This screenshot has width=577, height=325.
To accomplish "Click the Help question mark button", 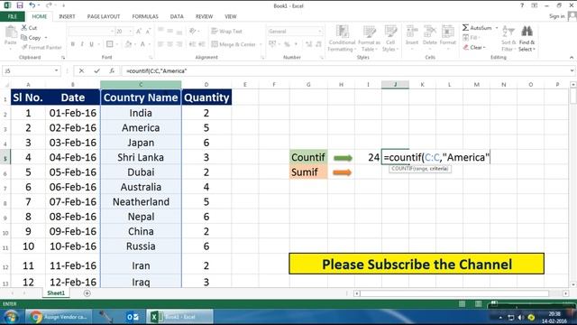I will point(522,5).
